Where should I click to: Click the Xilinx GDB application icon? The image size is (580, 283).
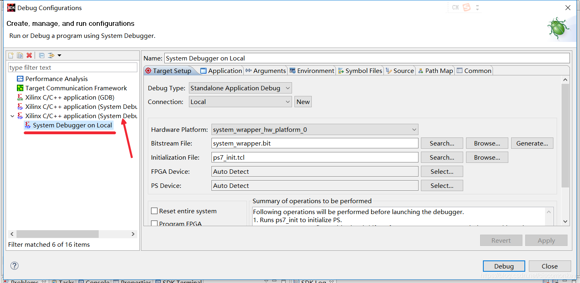pos(20,97)
